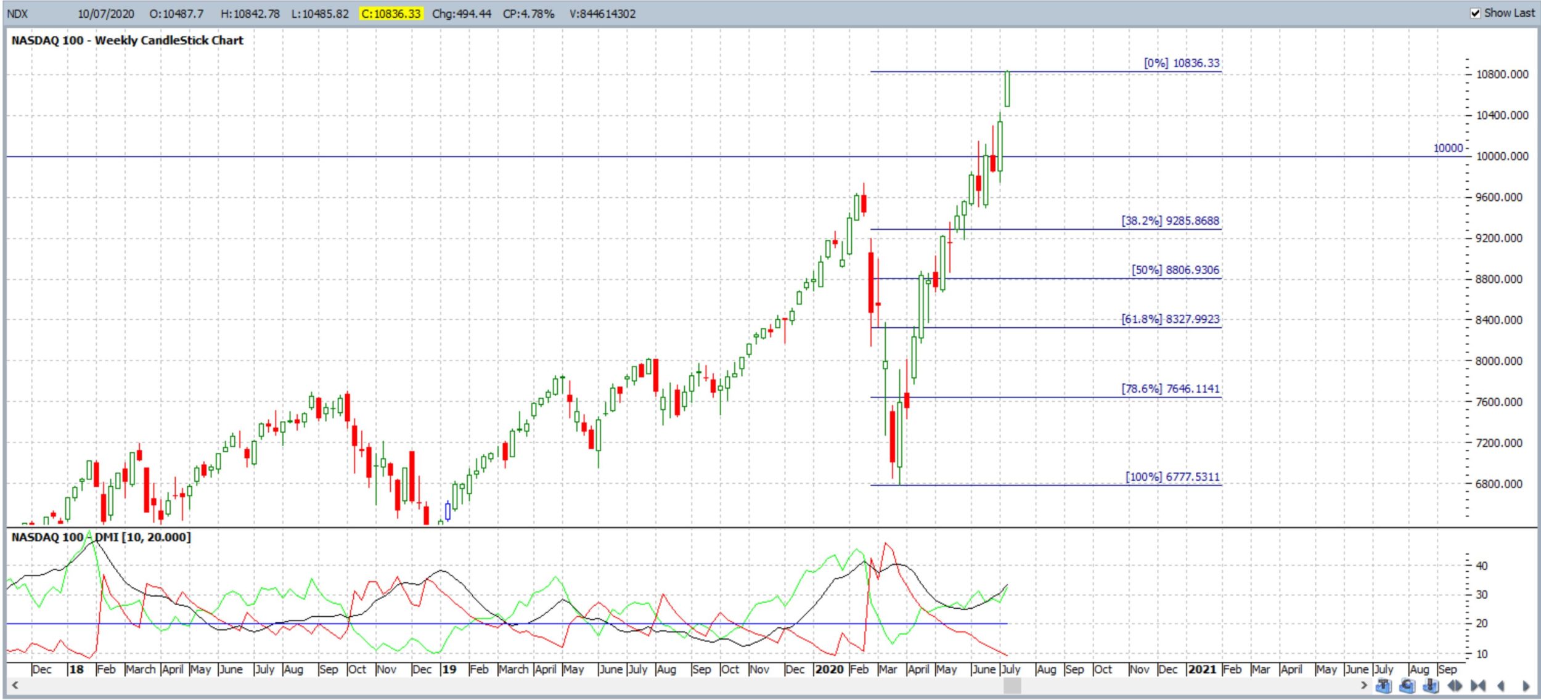The image size is (1541, 700).
Task: Click the open price O:10487.7
Action: pyautogui.click(x=176, y=14)
